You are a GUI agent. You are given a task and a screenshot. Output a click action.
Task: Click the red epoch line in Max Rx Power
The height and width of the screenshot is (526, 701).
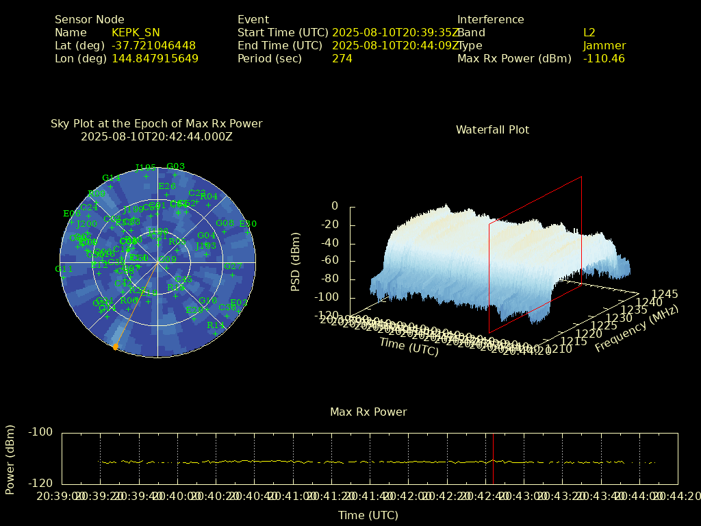pyautogui.click(x=493, y=458)
